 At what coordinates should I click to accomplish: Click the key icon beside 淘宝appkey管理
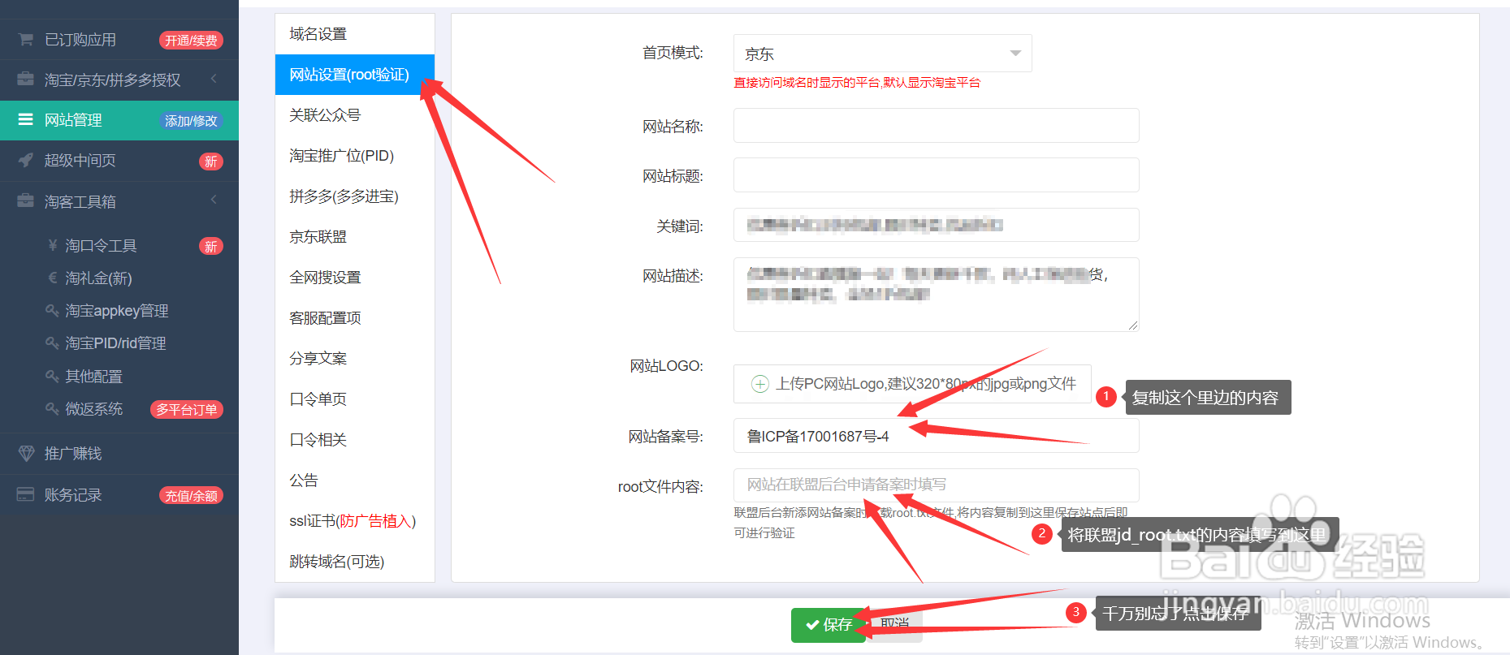click(52, 310)
